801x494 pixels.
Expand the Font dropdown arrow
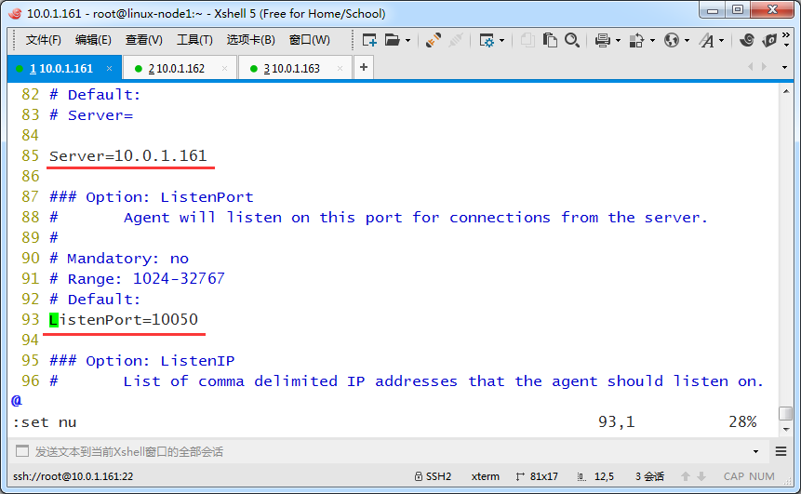[x=721, y=40]
